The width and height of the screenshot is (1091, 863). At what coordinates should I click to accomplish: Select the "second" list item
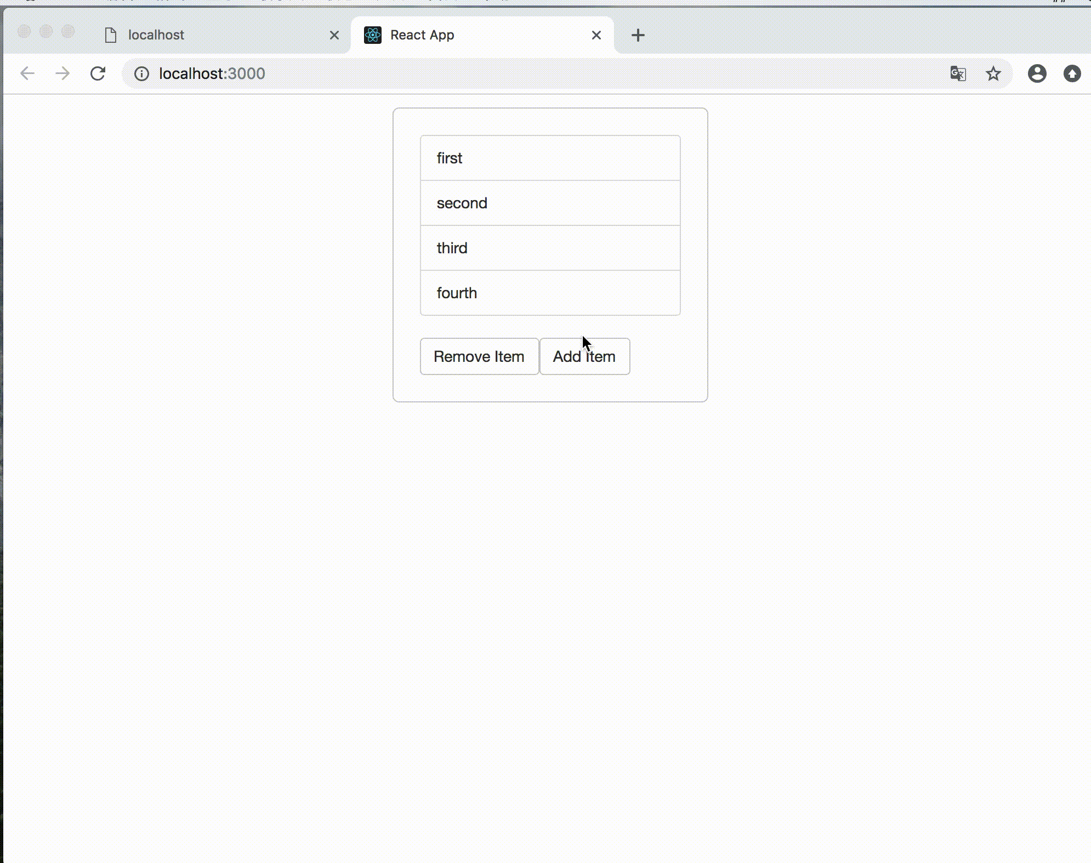click(x=550, y=203)
